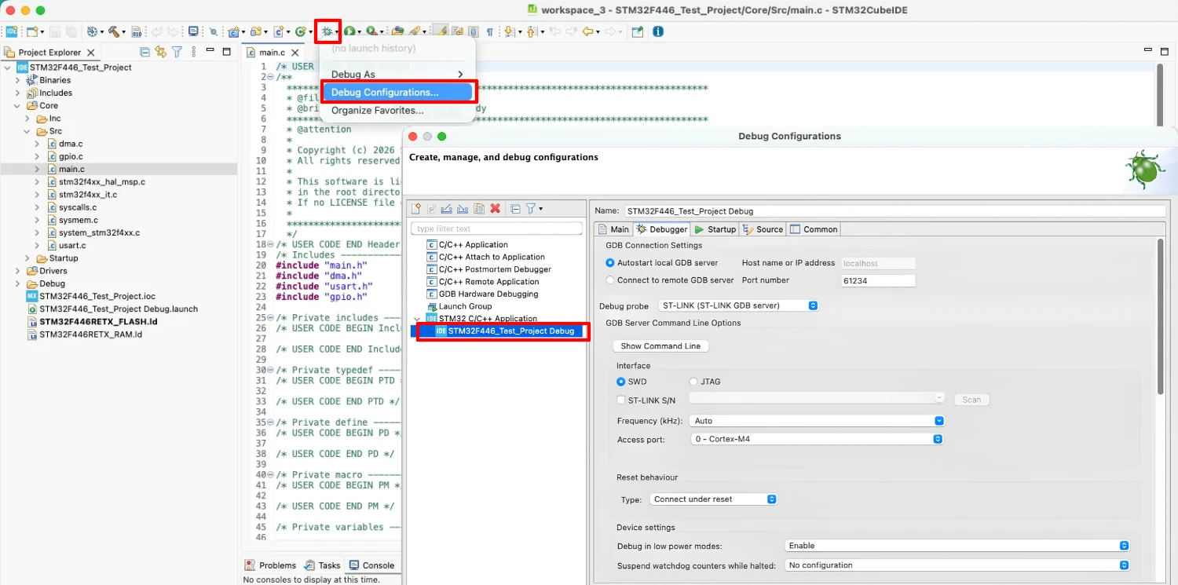
Task: Open the Access port dropdown
Action: tap(817, 439)
